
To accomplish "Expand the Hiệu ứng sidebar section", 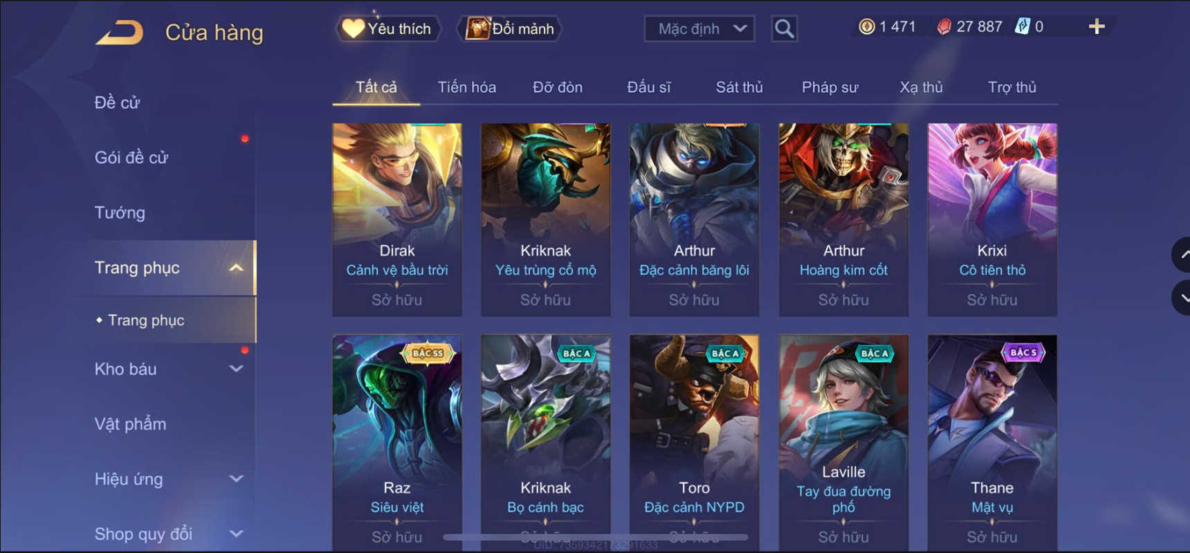I will tap(236, 479).
